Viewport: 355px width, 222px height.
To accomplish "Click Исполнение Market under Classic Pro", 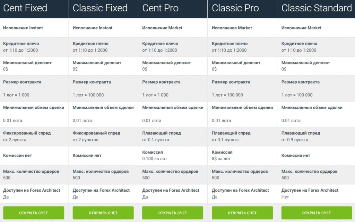I will point(232,28).
